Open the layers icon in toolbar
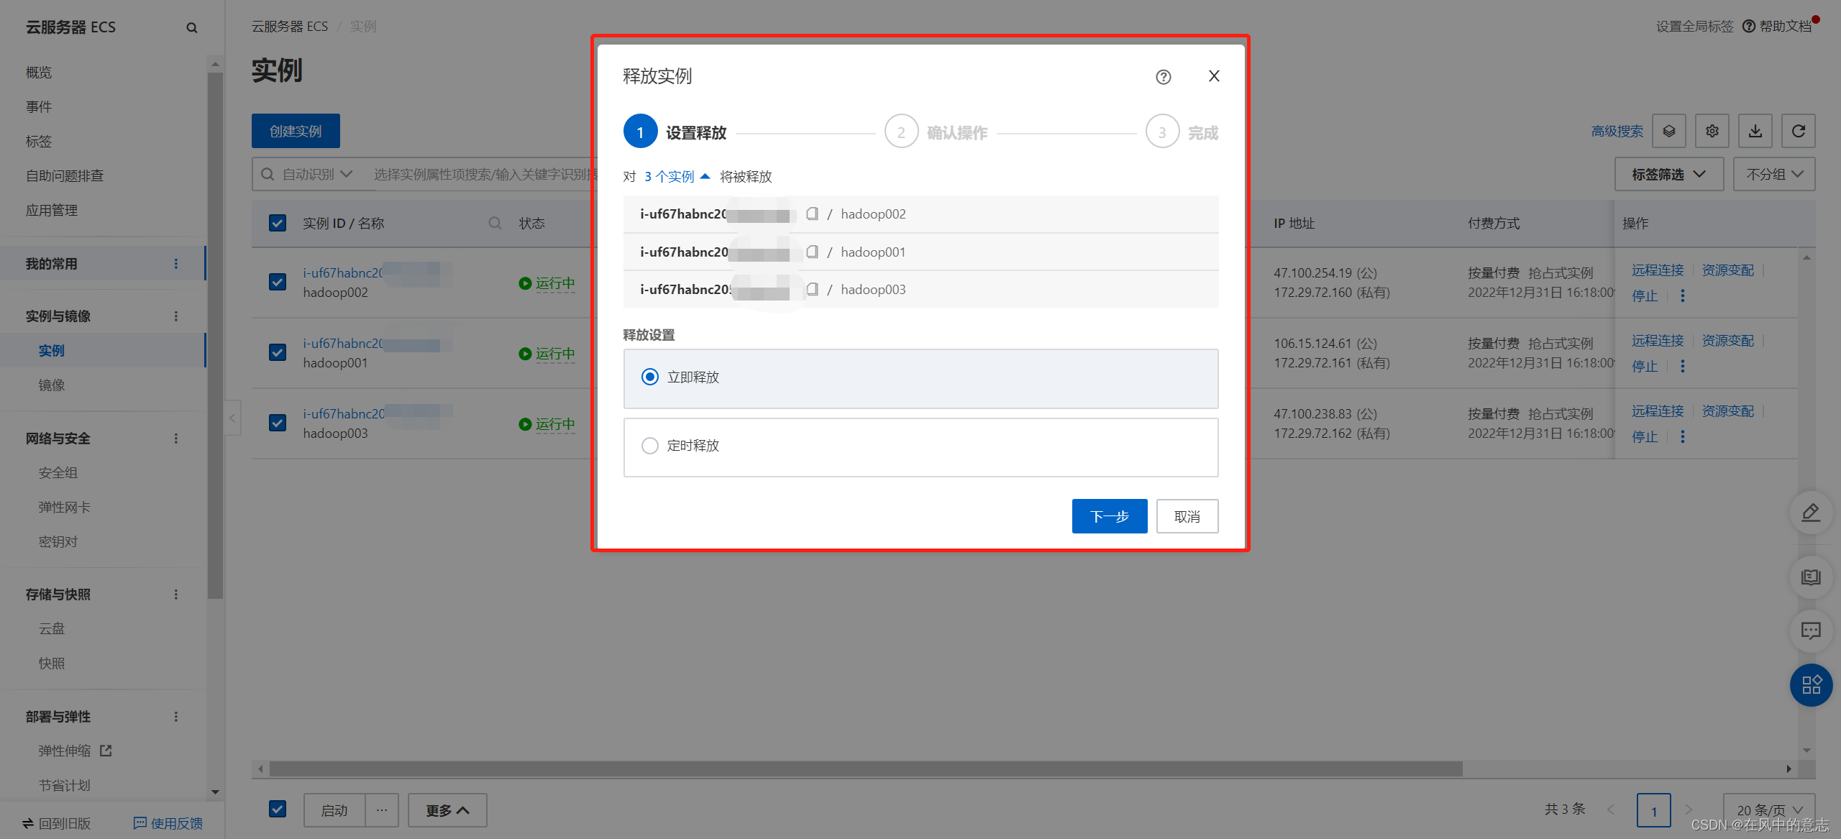1841x839 pixels. 1669,131
